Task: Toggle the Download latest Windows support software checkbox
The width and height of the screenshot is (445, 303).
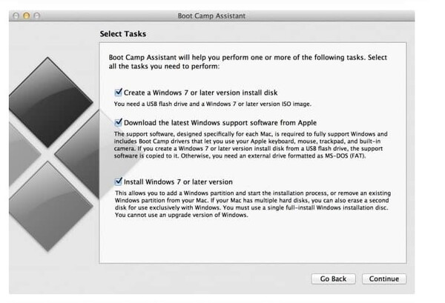Action: coord(119,122)
